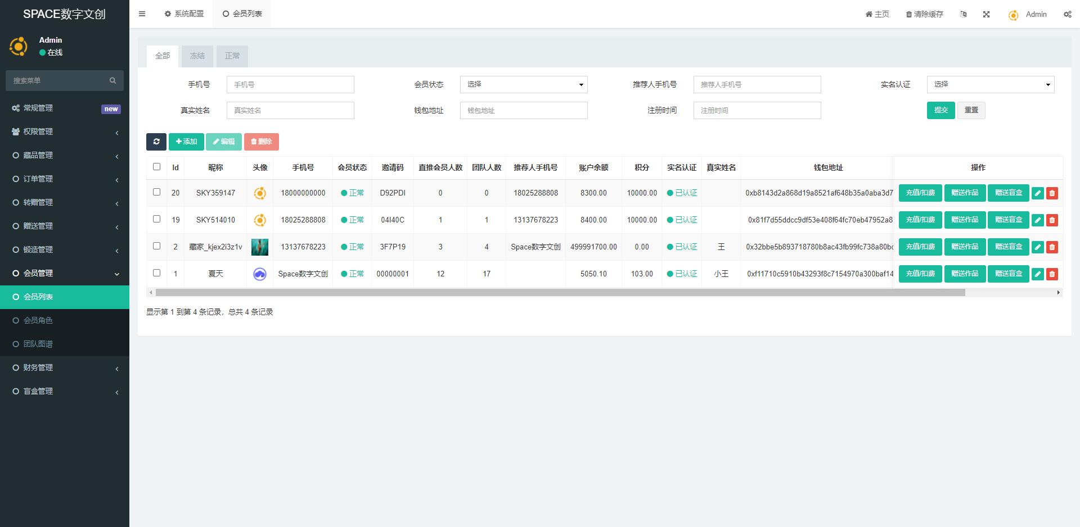
Task: Click the search icon in sidebar menu search
Action: [x=112, y=81]
